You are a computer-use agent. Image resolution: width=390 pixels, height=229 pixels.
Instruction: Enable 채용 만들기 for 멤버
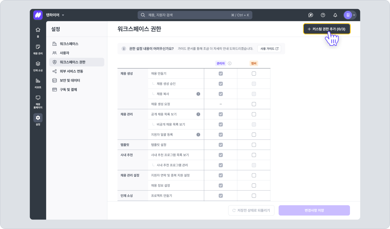click(254, 74)
